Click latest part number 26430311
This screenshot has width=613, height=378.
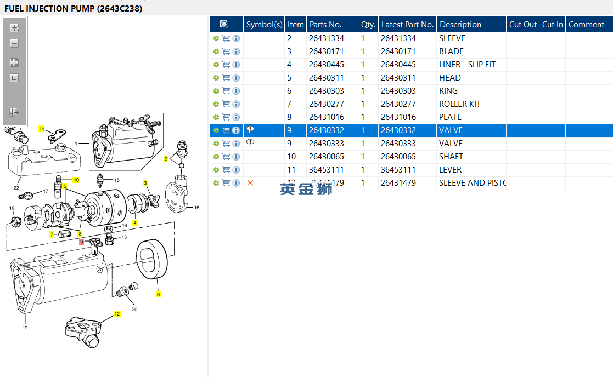(398, 78)
